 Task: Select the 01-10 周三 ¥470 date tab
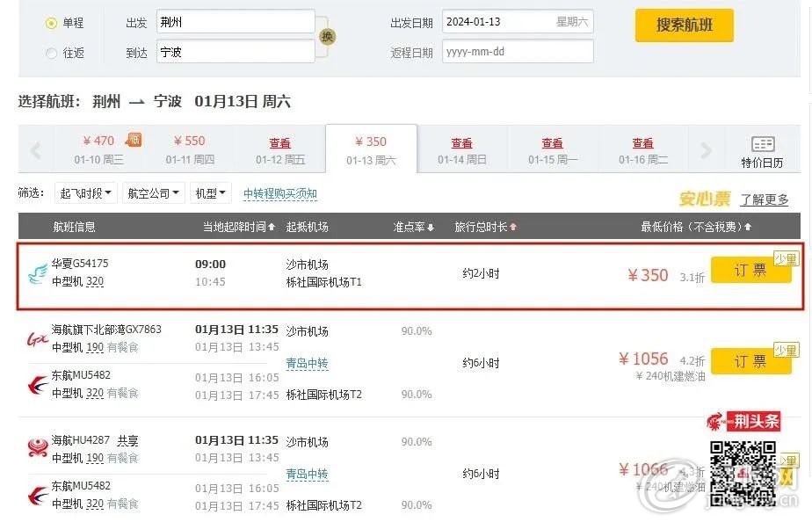99,149
